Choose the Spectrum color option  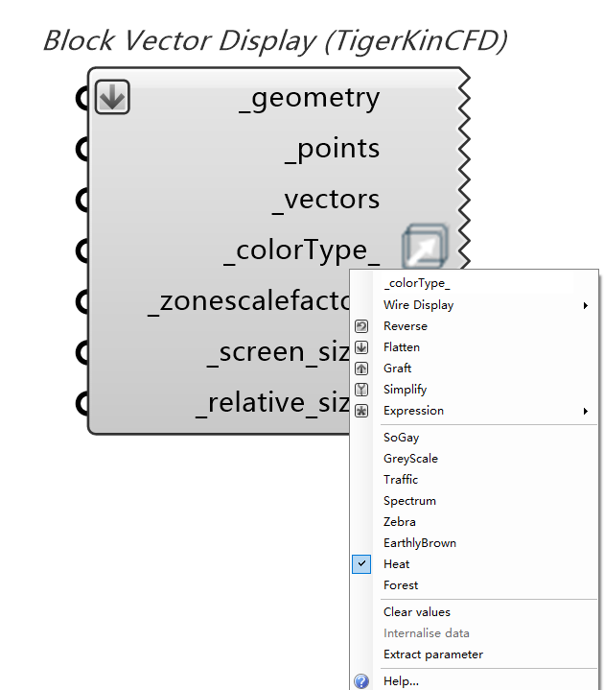(x=409, y=501)
